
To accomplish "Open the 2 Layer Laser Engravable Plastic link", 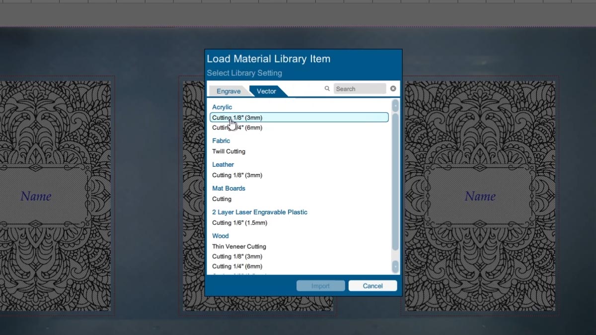I will click(x=259, y=212).
